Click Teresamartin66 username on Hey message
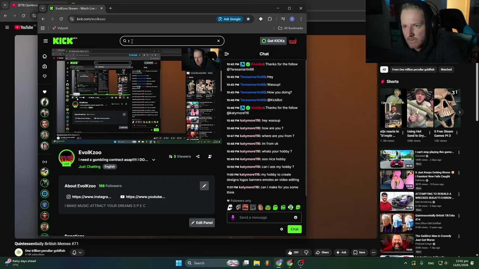 click(x=253, y=77)
